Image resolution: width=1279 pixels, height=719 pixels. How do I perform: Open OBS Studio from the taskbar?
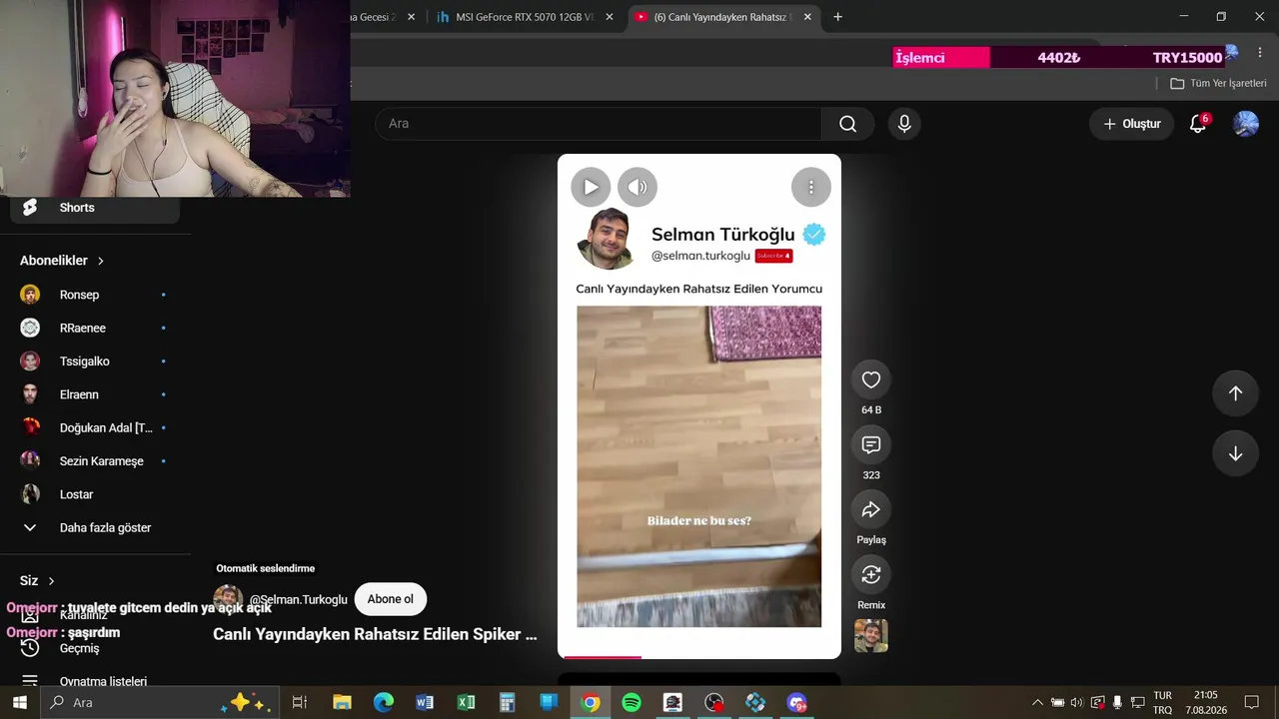tap(713, 703)
